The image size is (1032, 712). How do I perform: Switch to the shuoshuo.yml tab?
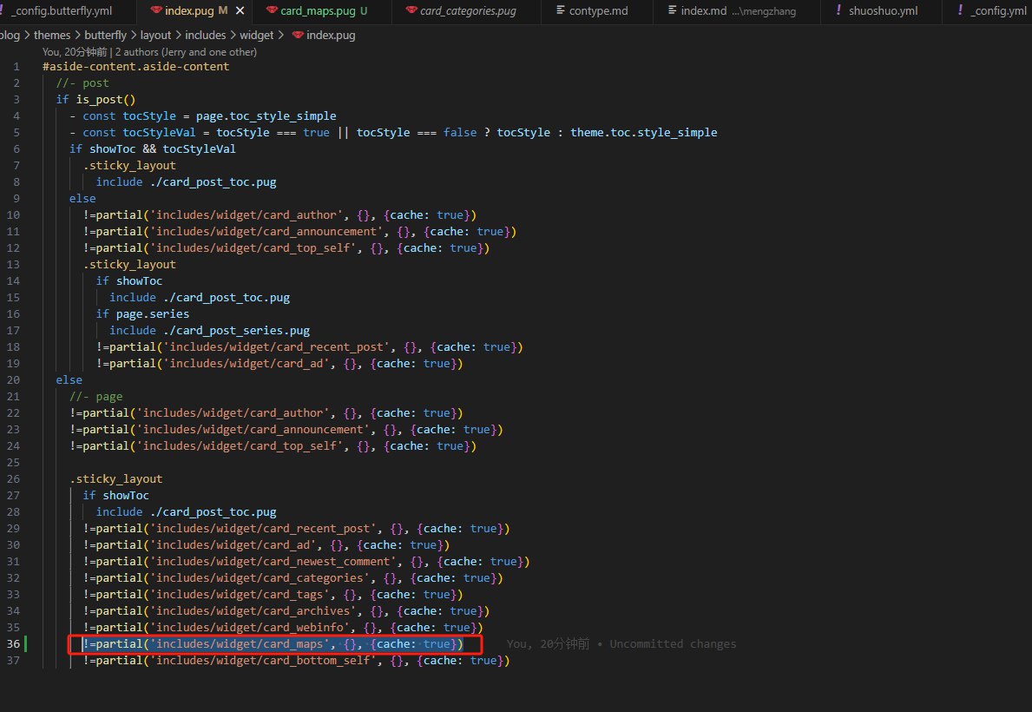pos(883,11)
